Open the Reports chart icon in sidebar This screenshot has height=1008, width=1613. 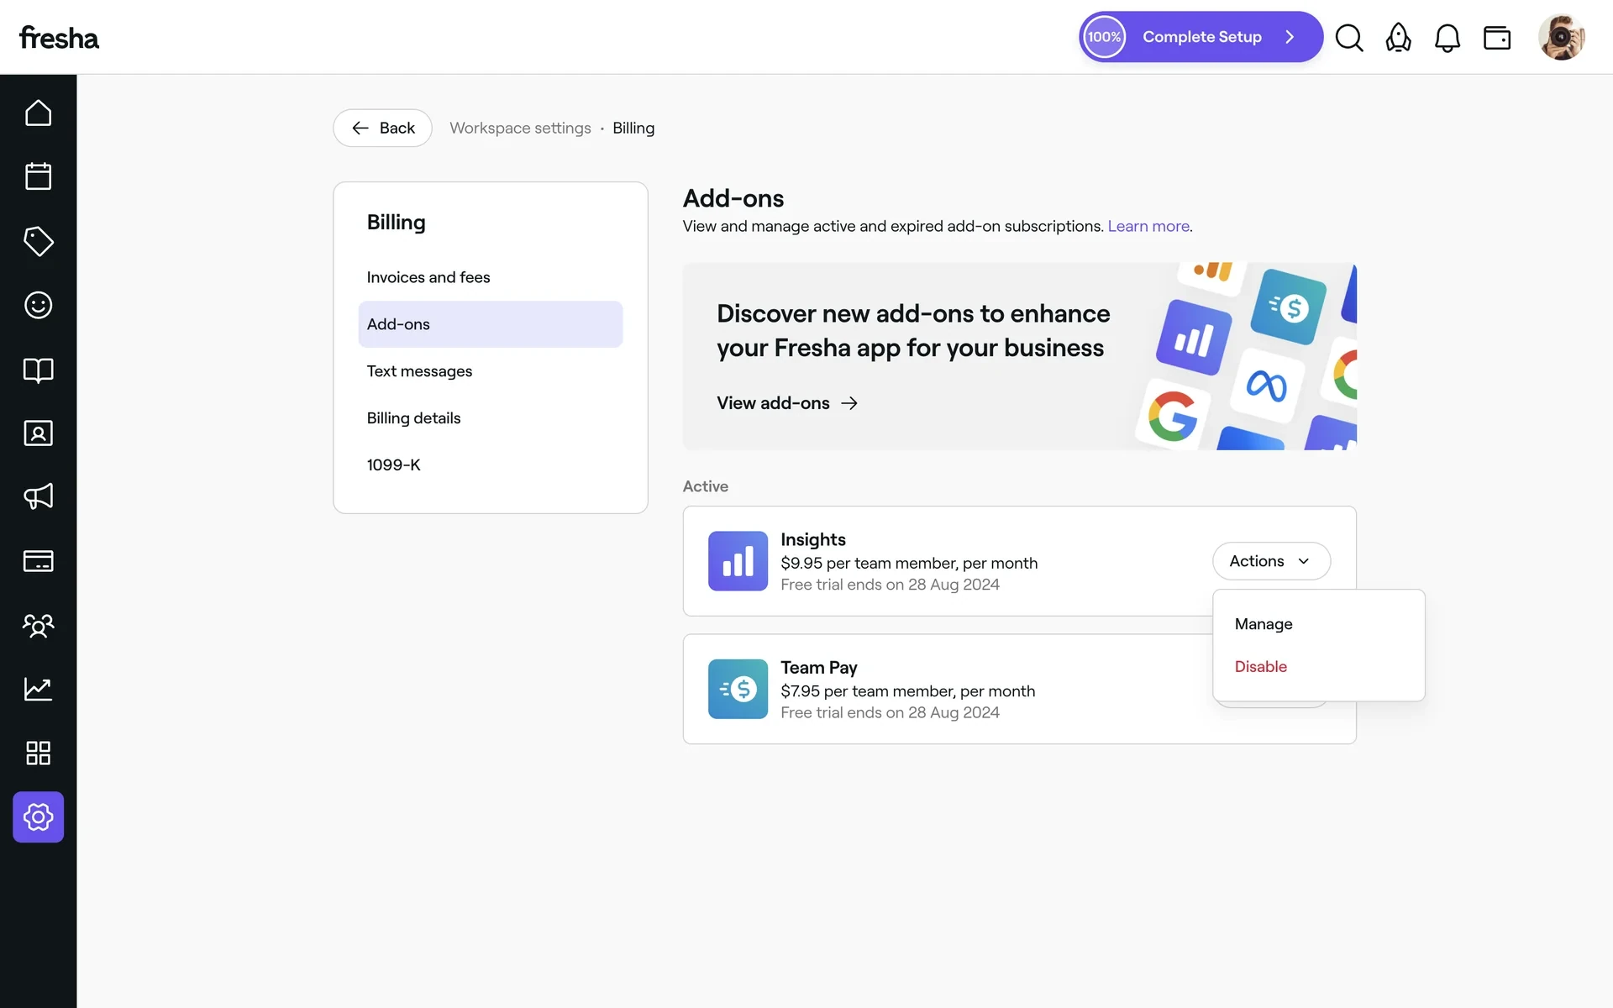pyautogui.click(x=38, y=689)
